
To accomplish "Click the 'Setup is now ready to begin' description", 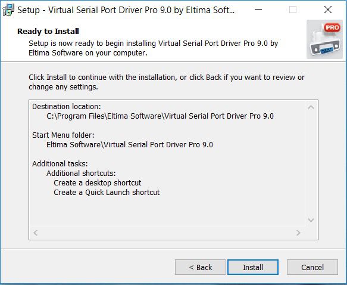I will (154, 48).
